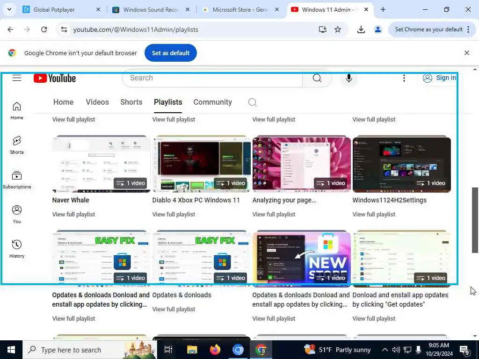Open Task View on taskbar
The width and height of the screenshot is (479, 359).
point(168,350)
